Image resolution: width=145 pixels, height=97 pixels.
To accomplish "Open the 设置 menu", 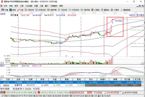I will (36, 6).
